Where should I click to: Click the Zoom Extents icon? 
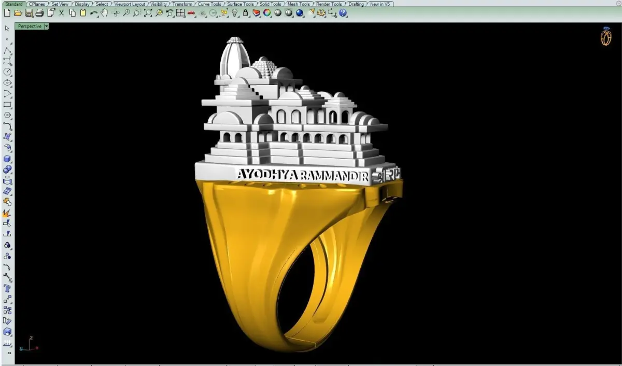[x=148, y=12]
